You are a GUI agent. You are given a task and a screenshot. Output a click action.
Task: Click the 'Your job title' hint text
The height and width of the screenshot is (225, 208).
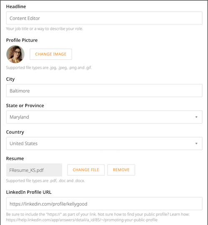click(x=45, y=29)
